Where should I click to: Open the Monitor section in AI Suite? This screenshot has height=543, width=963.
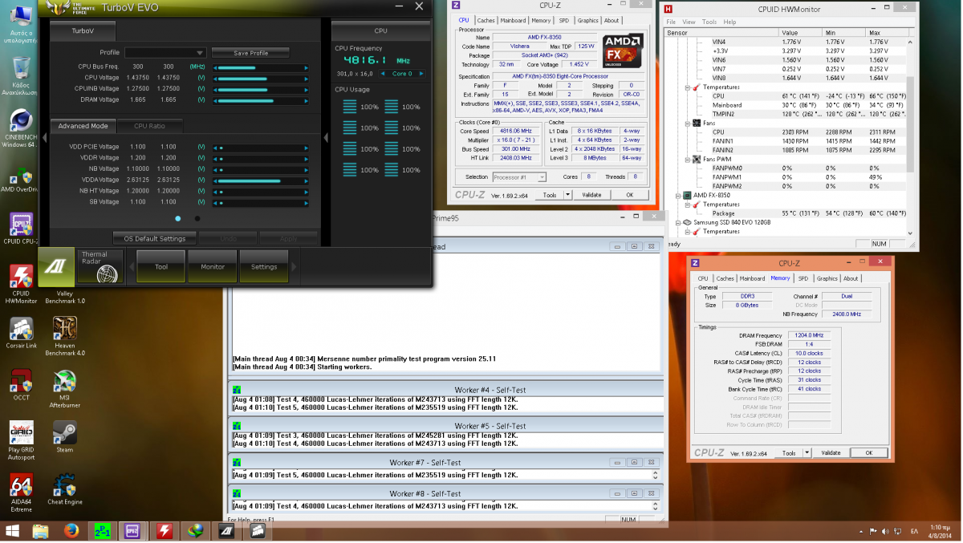tap(213, 266)
